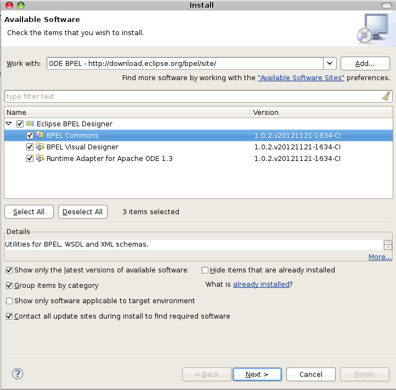Uncheck the Eclipse BPEL Designer category checkbox
Image resolution: width=396 pixels, height=390 pixels.
click(20, 124)
